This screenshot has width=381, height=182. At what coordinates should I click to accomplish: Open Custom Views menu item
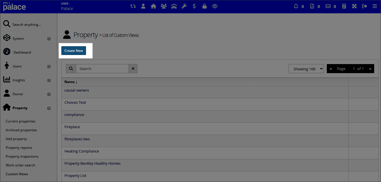point(17,174)
